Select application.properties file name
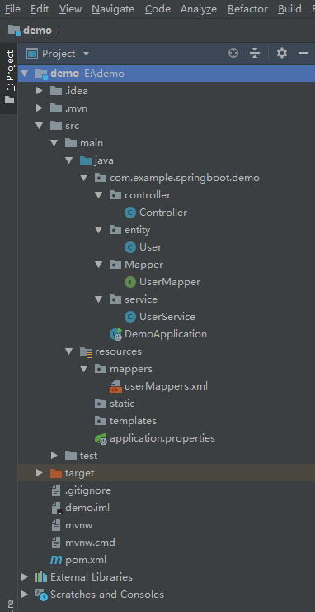The image size is (315, 612). coord(162,438)
